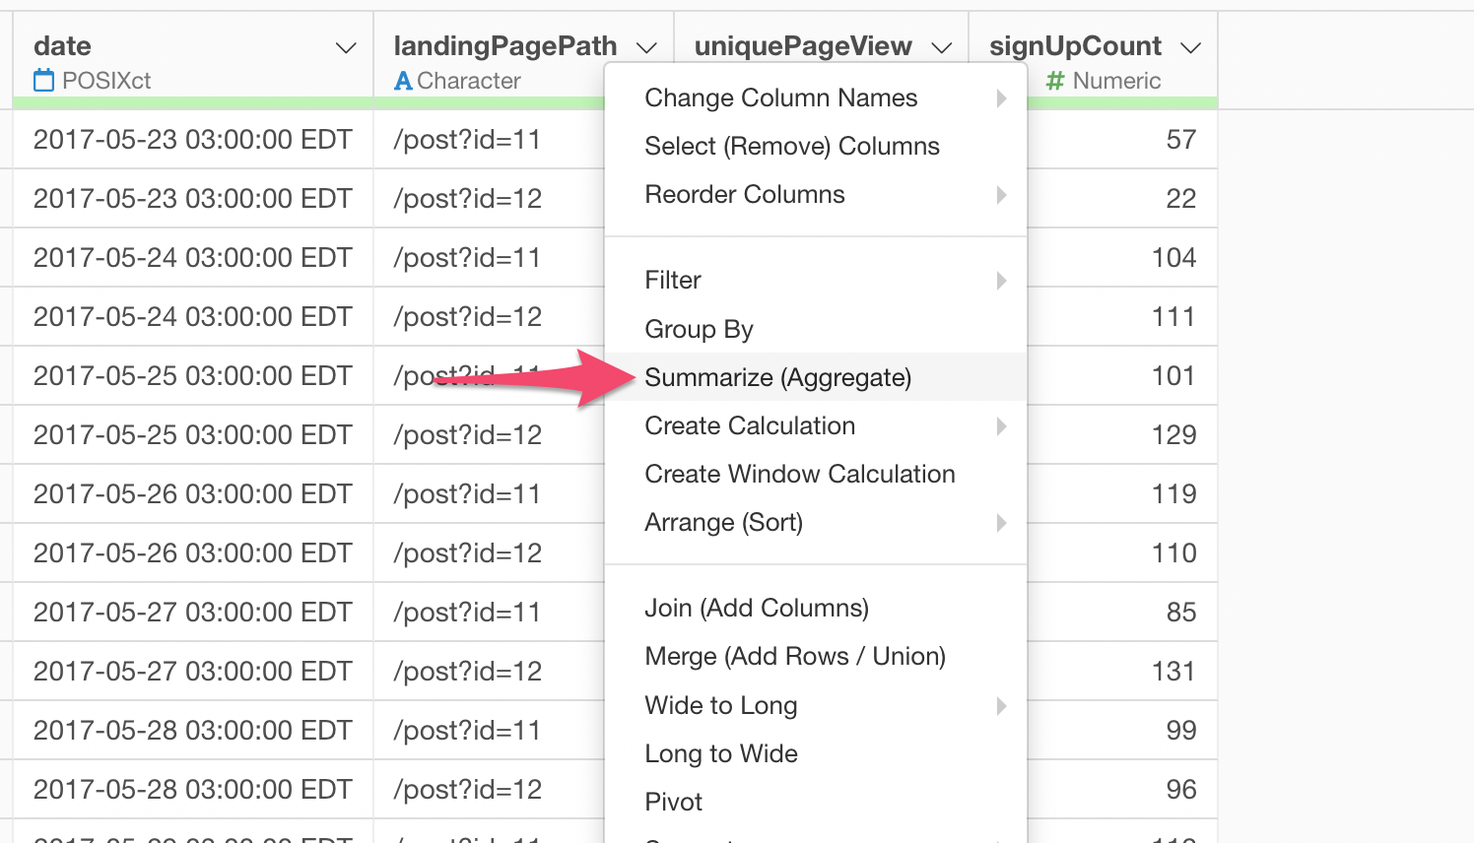Image resolution: width=1474 pixels, height=843 pixels.
Task: Click Merge (Add Rows / Union)
Action: (794, 656)
